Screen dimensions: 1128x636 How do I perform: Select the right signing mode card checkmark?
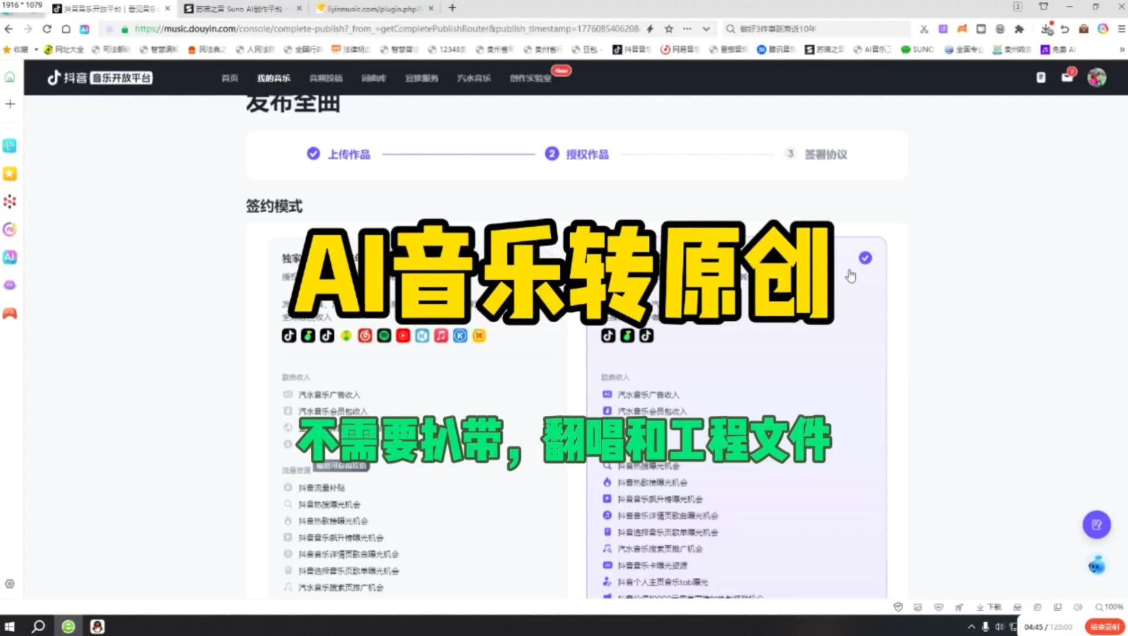point(864,257)
